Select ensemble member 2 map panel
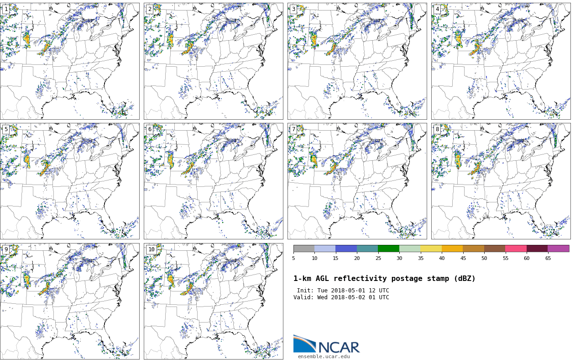The height and width of the screenshot is (360, 575). click(214, 61)
